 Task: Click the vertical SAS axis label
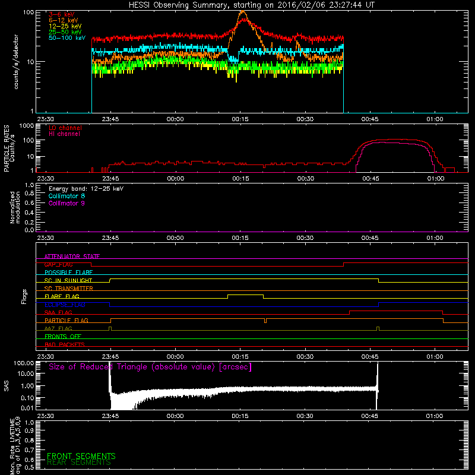pos(6,386)
